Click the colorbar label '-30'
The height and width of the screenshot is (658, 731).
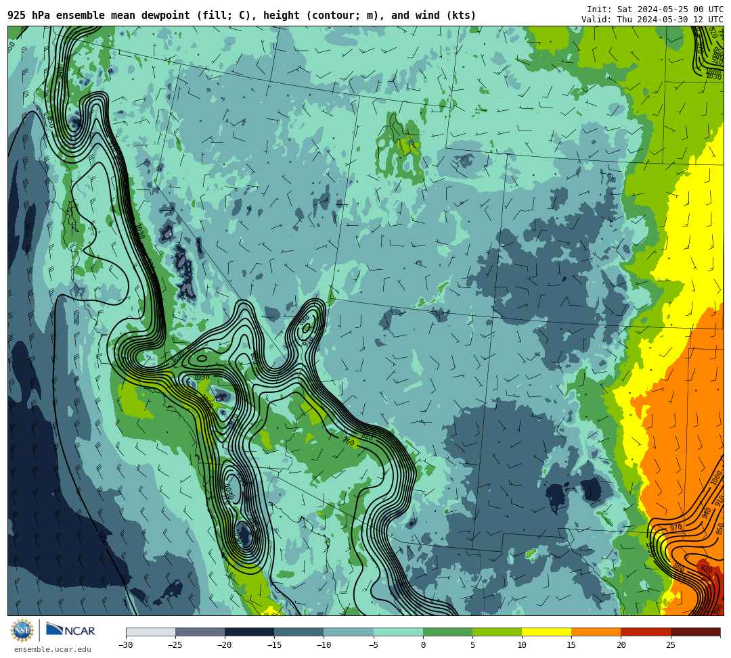tap(125, 645)
